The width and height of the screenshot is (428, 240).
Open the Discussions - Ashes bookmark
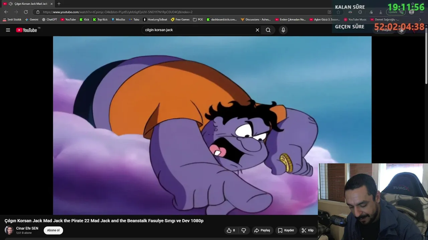[x=256, y=20]
